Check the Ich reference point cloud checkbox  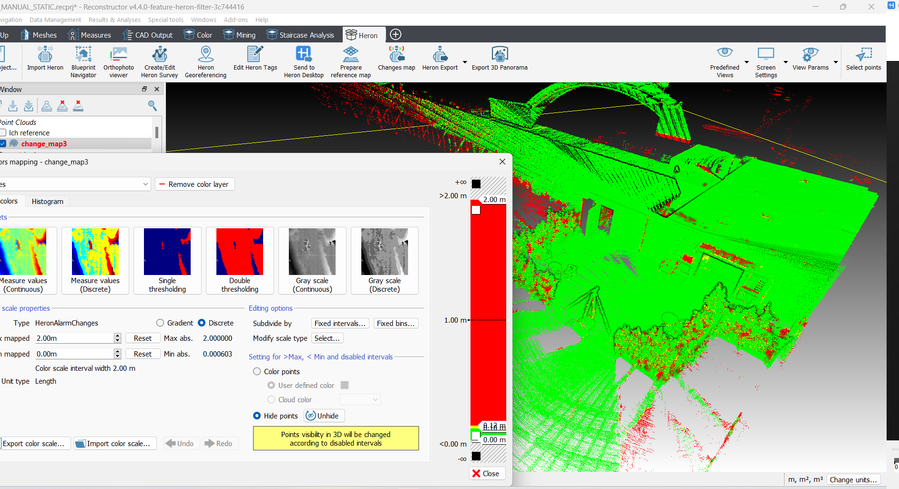coord(3,133)
